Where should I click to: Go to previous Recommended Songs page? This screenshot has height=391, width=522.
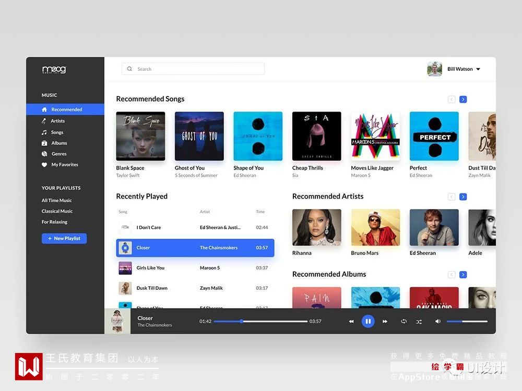pos(452,100)
